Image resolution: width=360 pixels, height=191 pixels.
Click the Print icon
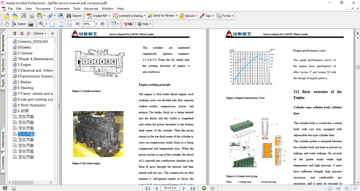32,16
